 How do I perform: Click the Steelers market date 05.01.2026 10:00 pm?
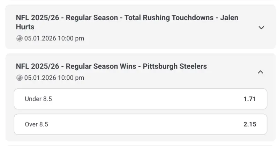pos(54,78)
